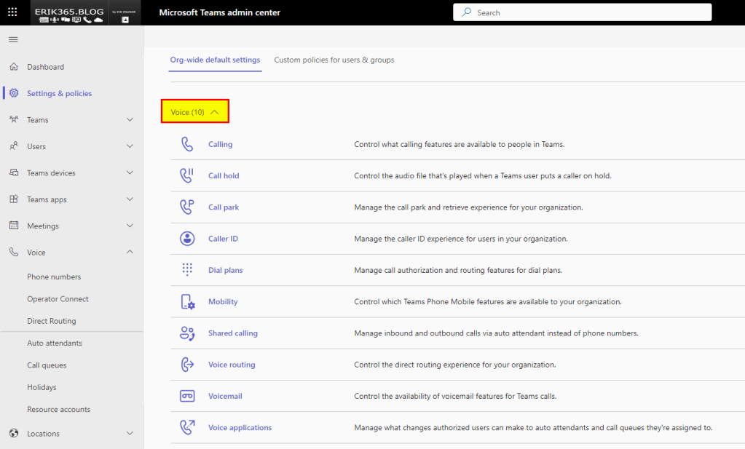Screen dimensions: 745x449
Task: Expand the Users sidebar section
Action: tap(130, 146)
